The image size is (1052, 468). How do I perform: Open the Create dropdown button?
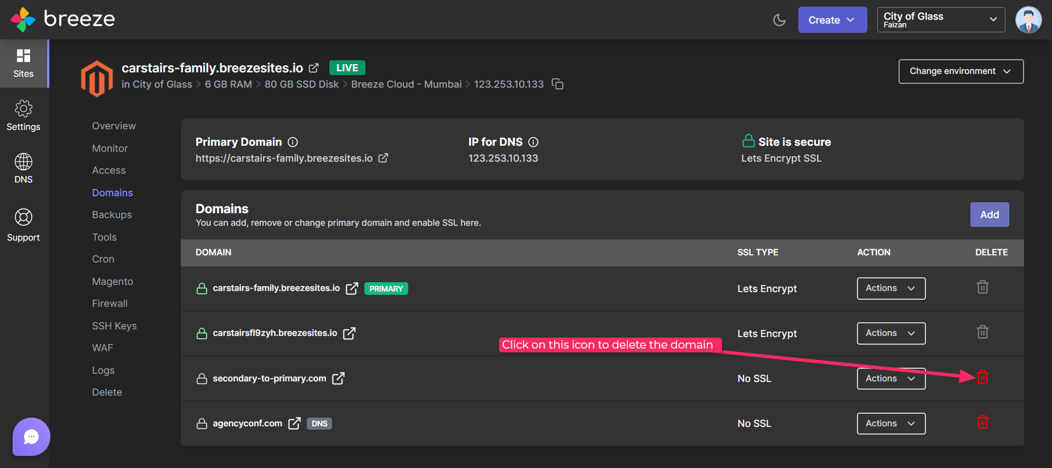click(832, 20)
